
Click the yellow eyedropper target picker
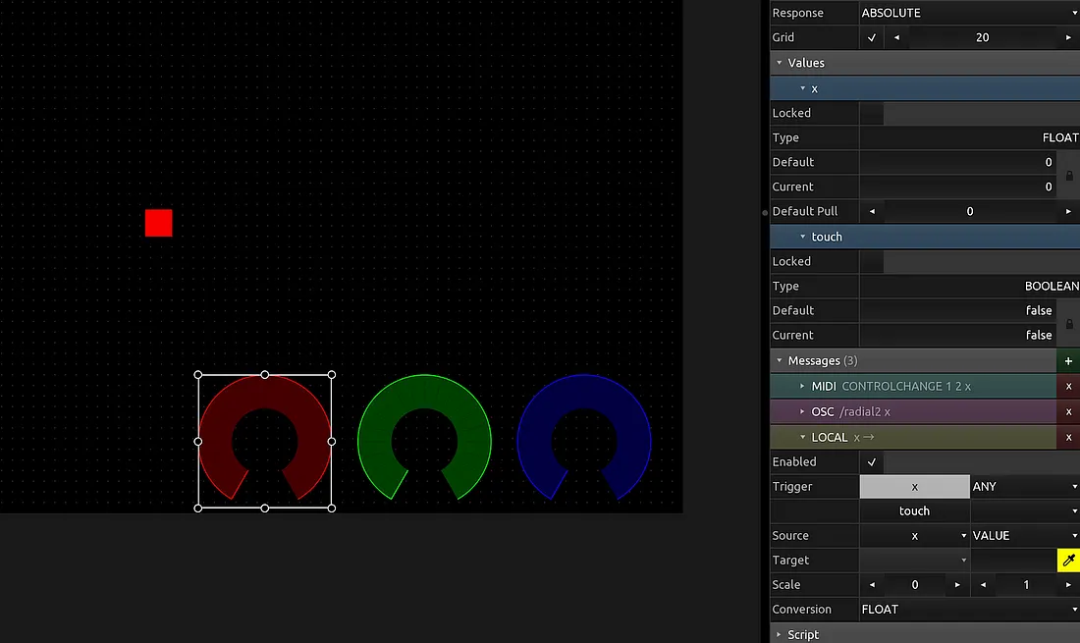tap(1068, 561)
